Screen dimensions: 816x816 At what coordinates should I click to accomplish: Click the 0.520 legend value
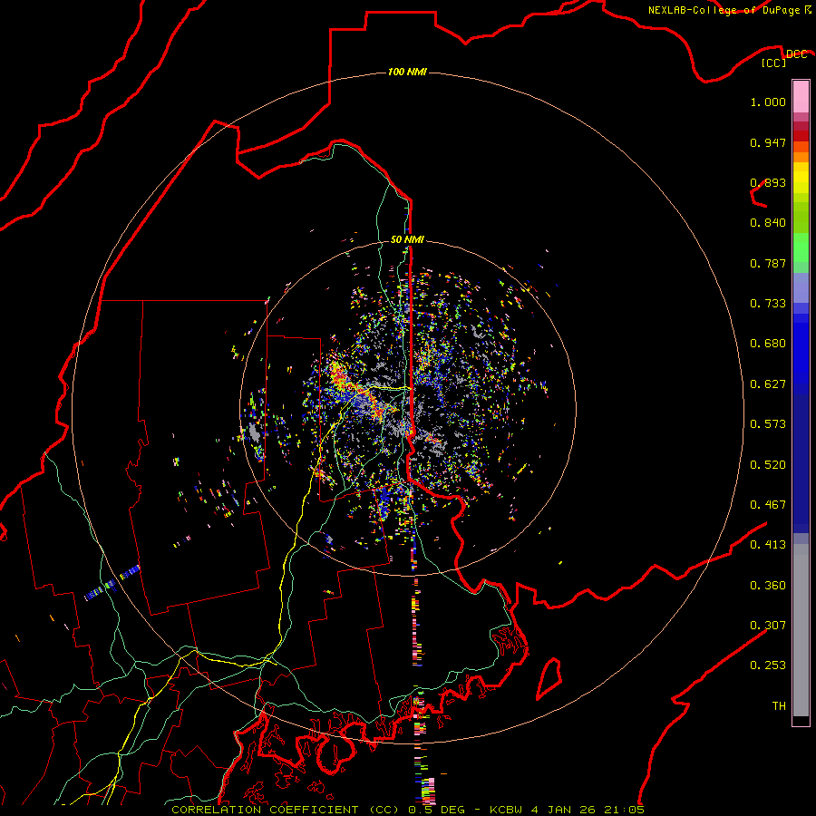[768, 465]
